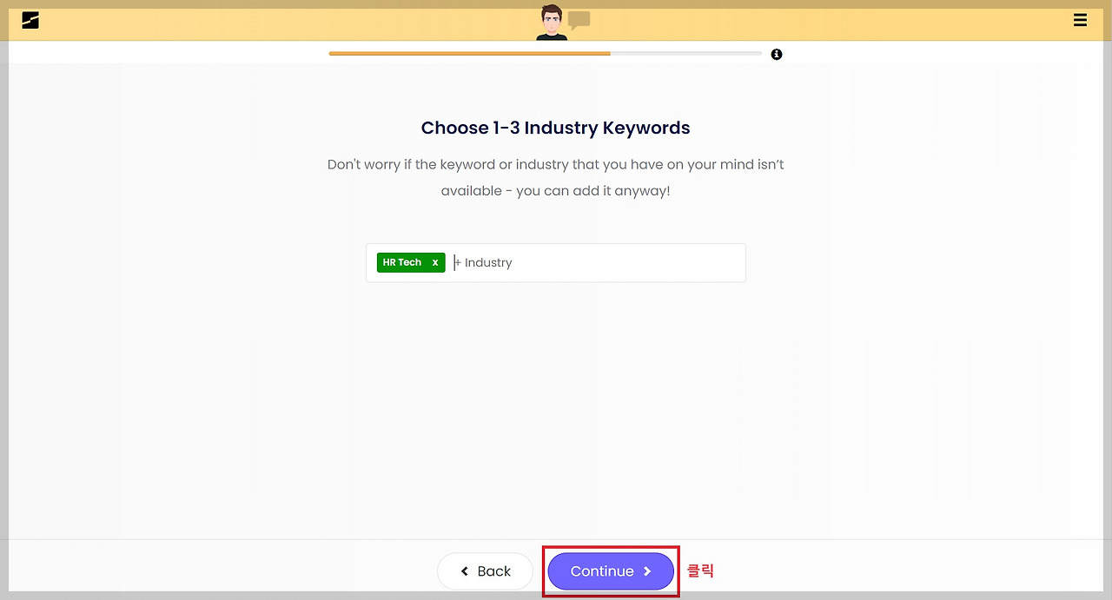
Task: Click the orange filled part of progress bar
Action: 469,54
